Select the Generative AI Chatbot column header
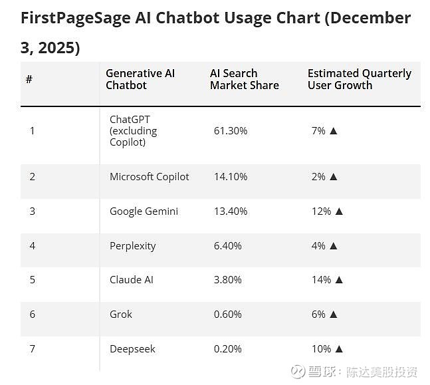 coord(140,79)
